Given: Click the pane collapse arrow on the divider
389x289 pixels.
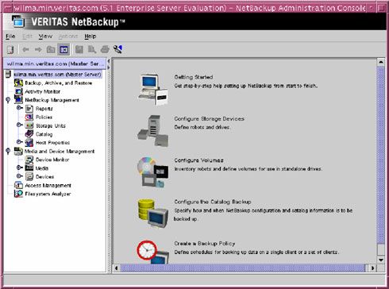Looking at the screenshot, I should point(108,61).
